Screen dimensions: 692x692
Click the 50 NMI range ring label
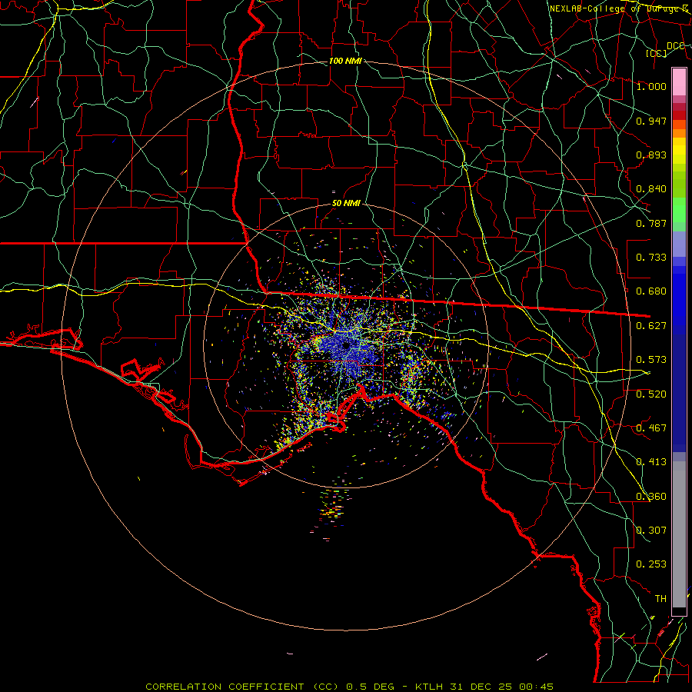pos(346,203)
